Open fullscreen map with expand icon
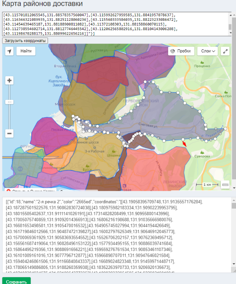This screenshot has height=284, width=236. coord(225,51)
